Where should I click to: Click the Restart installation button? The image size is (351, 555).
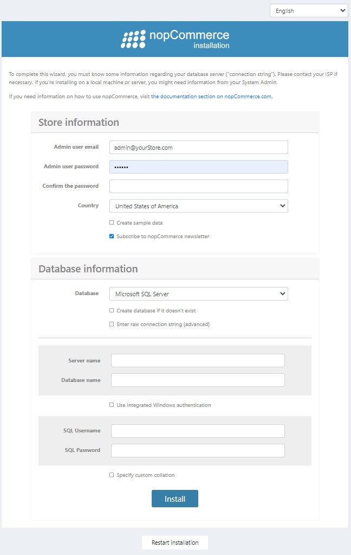175,543
